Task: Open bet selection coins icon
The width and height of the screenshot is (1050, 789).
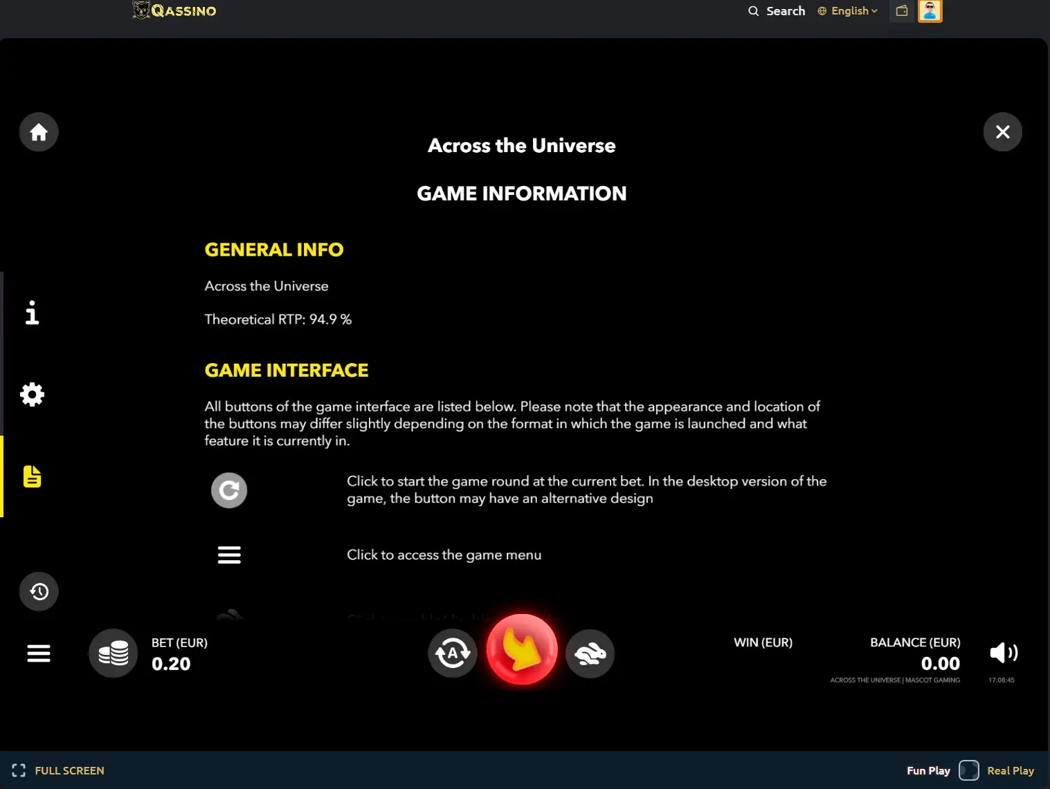Action: tap(114, 653)
